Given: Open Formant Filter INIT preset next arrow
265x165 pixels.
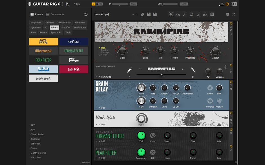Looking at the screenshot, I should point(99,141).
